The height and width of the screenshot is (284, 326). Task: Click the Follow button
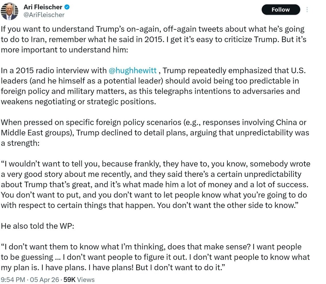coord(280,10)
